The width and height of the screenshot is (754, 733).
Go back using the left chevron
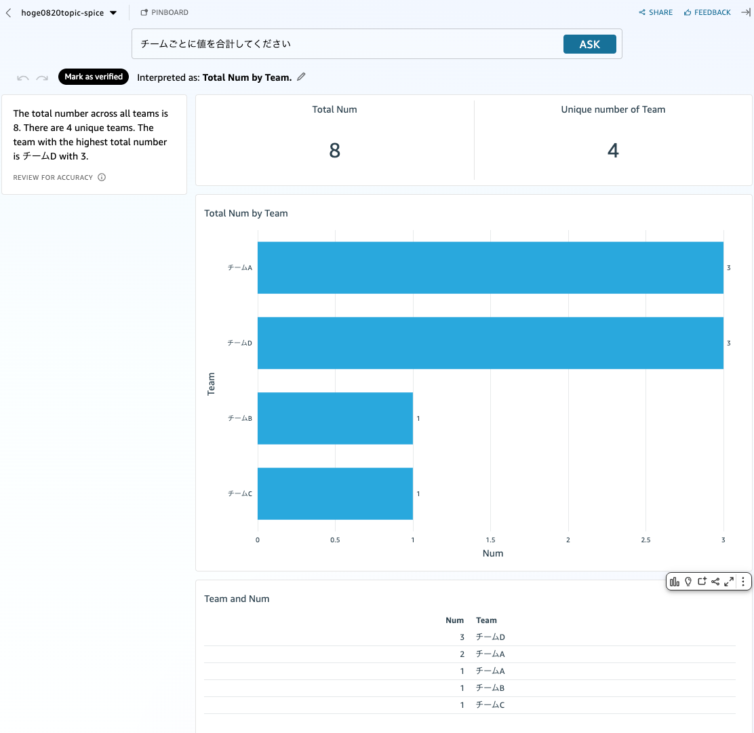pos(8,13)
